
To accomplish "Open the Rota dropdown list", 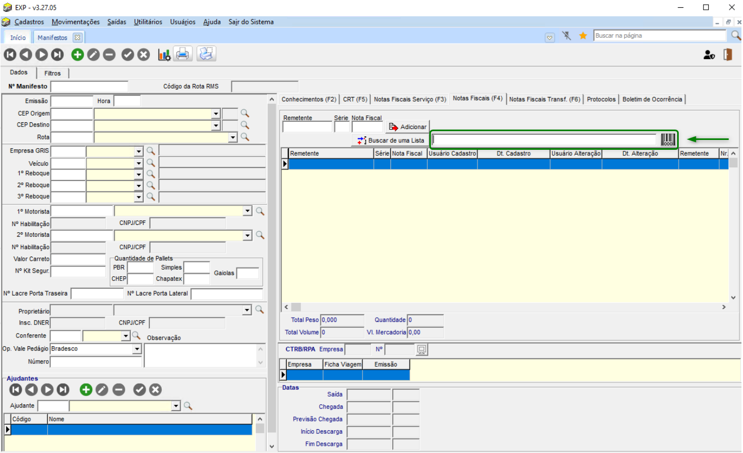I will point(233,137).
